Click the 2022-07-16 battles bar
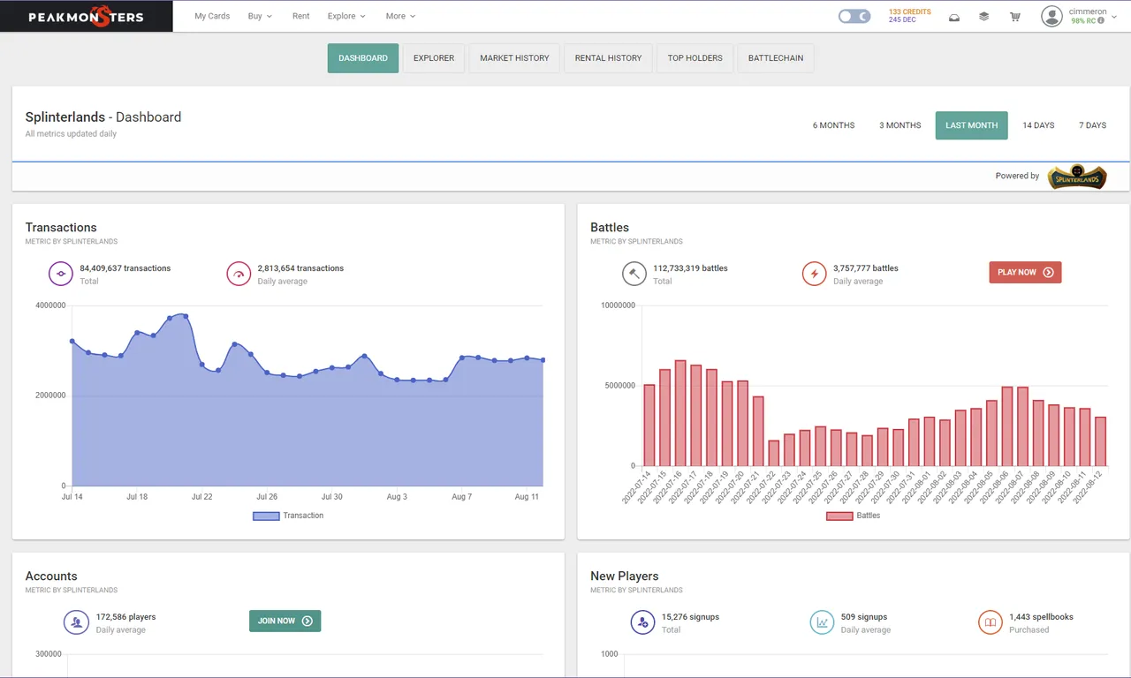The height and width of the screenshot is (678, 1131). pyautogui.click(x=680, y=413)
